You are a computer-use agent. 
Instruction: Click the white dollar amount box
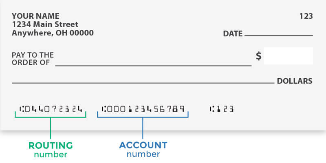tap(289, 56)
